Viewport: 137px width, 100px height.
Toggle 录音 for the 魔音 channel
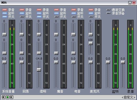point(57,10)
